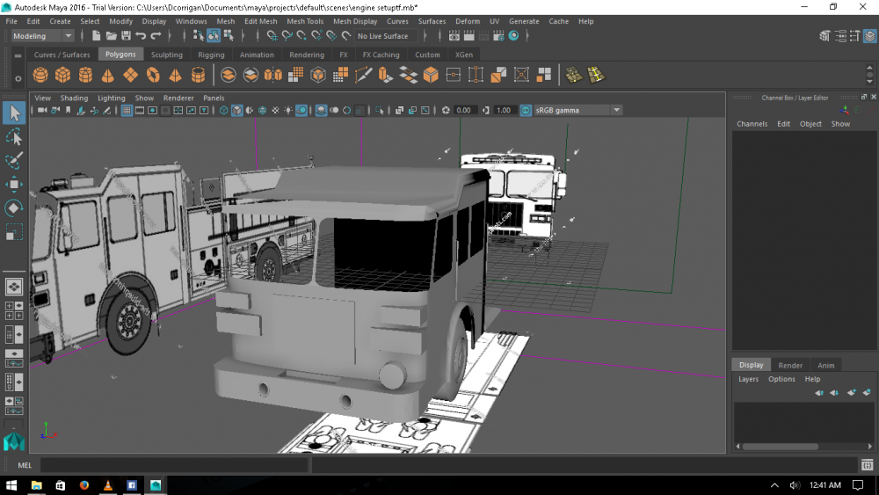The width and height of the screenshot is (879, 495).
Task: Pick the Rotate tool
Action: point(14,208)
